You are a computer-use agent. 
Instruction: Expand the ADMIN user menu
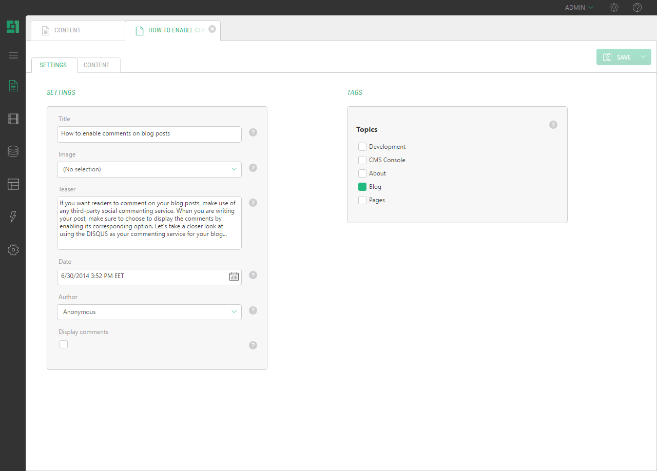[579, 8]
